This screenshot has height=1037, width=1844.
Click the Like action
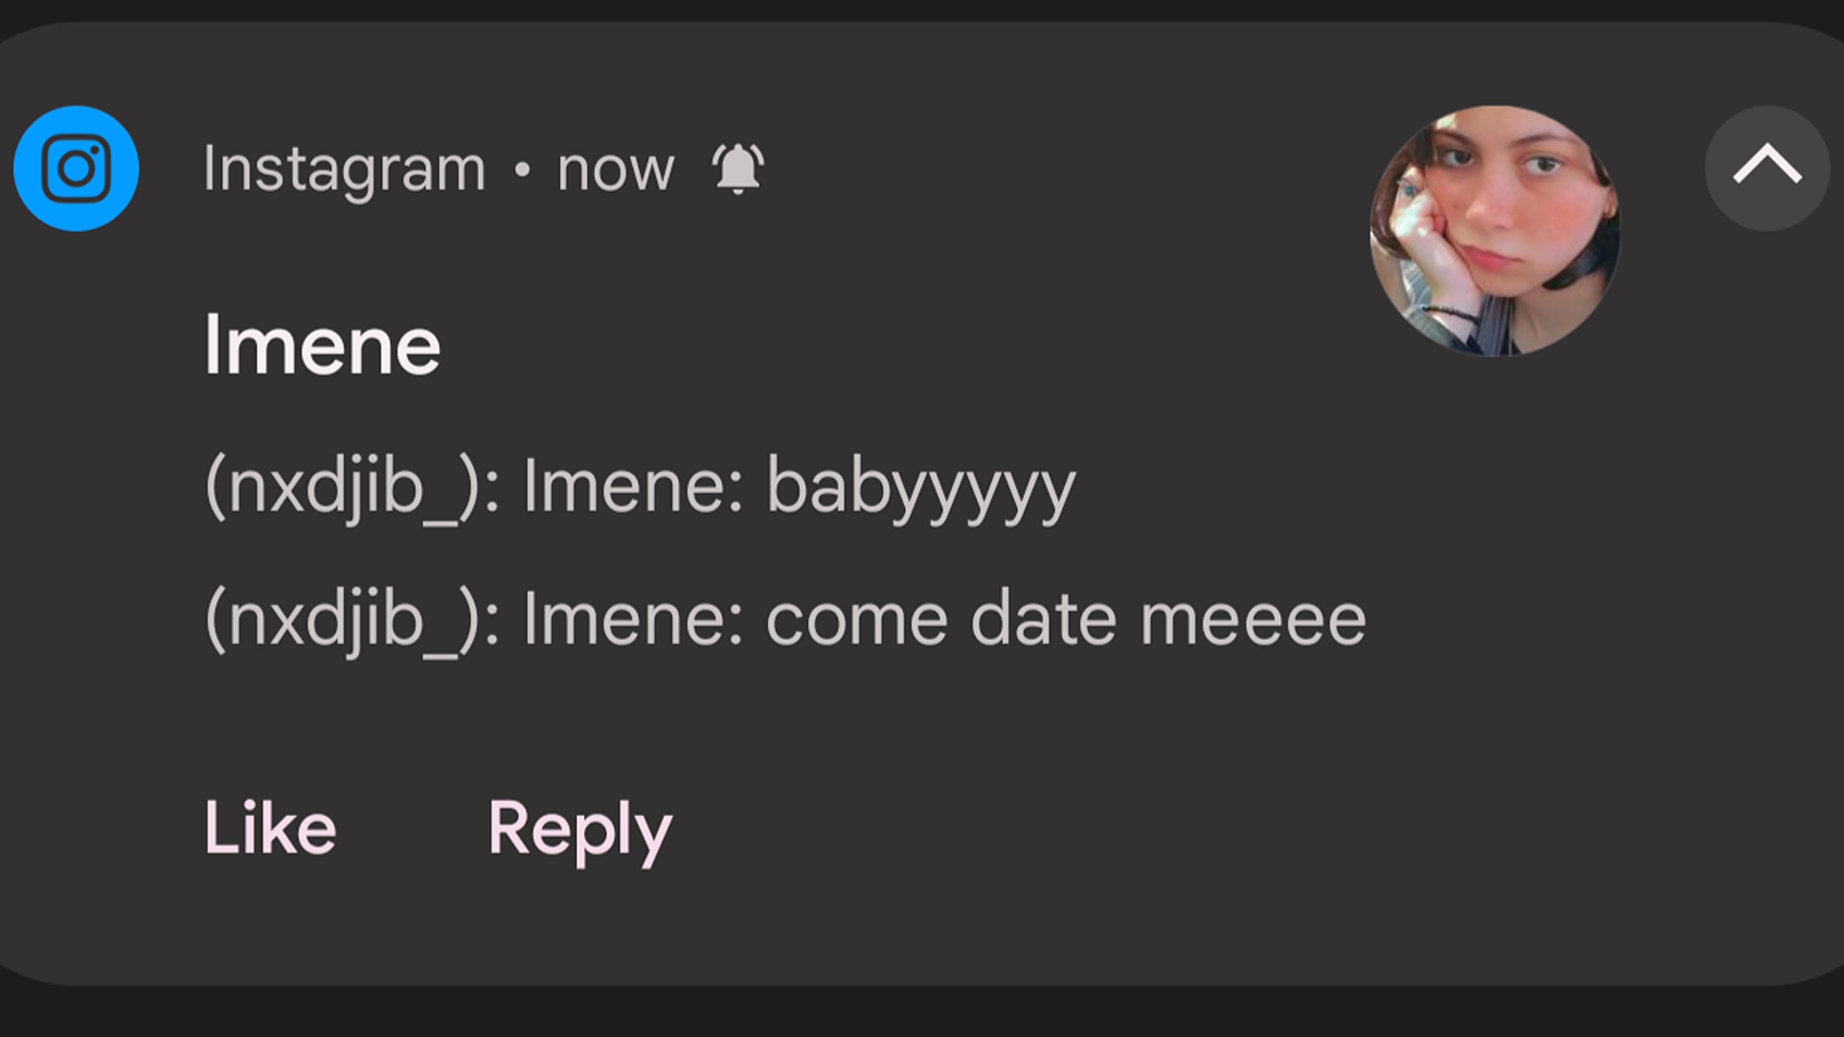[270, 828]
